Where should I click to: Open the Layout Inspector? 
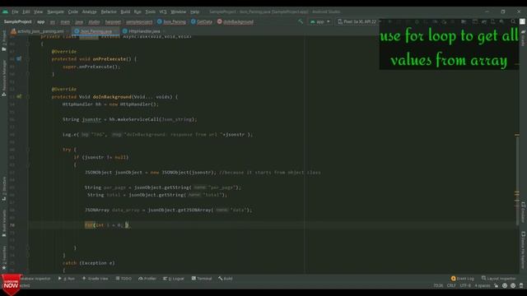tap(498, 279)
